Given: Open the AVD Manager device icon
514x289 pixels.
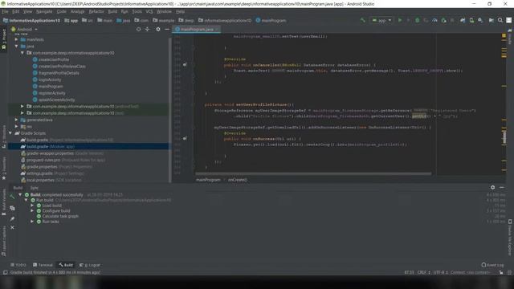Looking at the screenshot, I should (x=471, y=20).
